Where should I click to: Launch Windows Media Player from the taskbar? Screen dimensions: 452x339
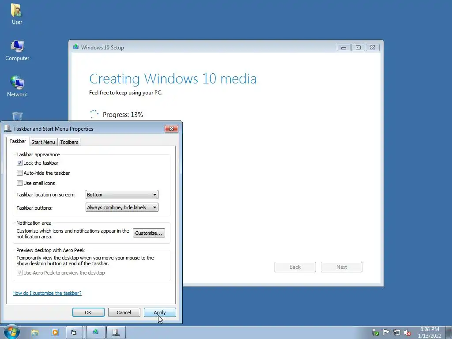[55, 333]
